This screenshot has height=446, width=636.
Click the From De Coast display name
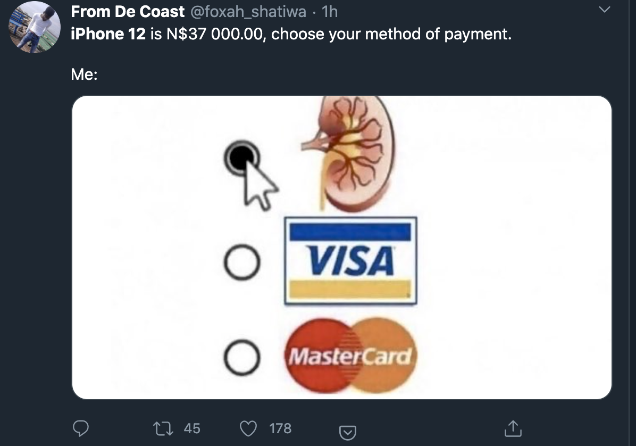pos(128,12)
